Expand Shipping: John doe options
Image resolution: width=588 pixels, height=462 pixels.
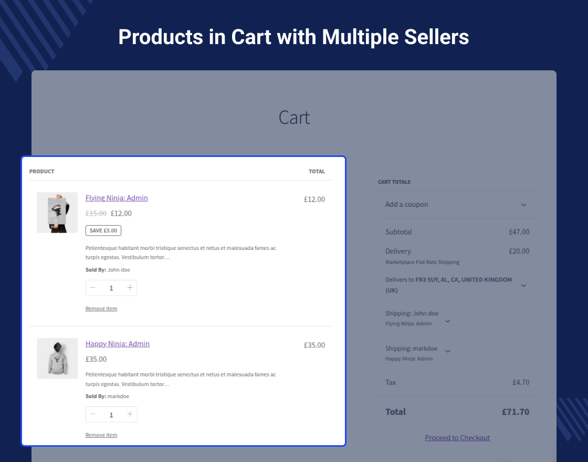pyautogui.click(x=447, y=321)
